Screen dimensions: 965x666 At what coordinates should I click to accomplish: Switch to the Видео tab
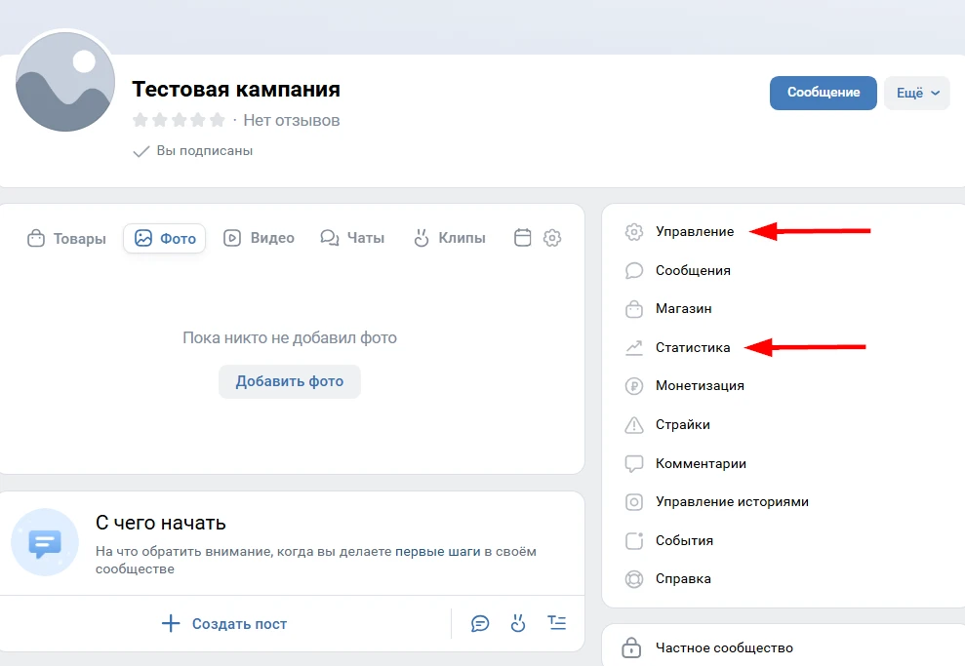(x=259, y=238)
